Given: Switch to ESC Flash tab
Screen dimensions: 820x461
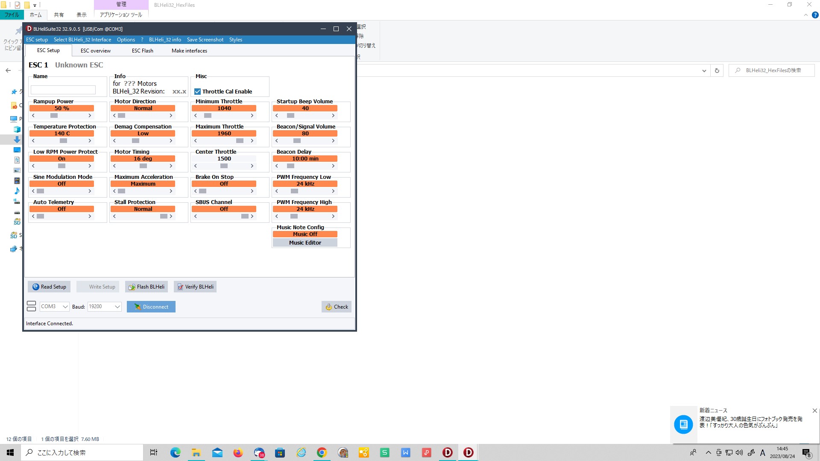Looking at the screenshot, I should 142,51.
